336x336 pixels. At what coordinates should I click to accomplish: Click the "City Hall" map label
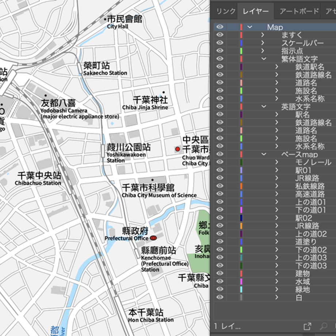[x=118, y=26]
